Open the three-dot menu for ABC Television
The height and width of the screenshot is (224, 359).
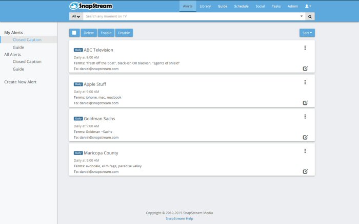click(305, 48)
